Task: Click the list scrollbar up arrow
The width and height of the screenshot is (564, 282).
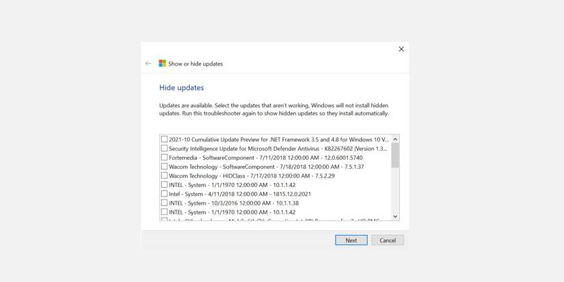Action: [395, 139]
